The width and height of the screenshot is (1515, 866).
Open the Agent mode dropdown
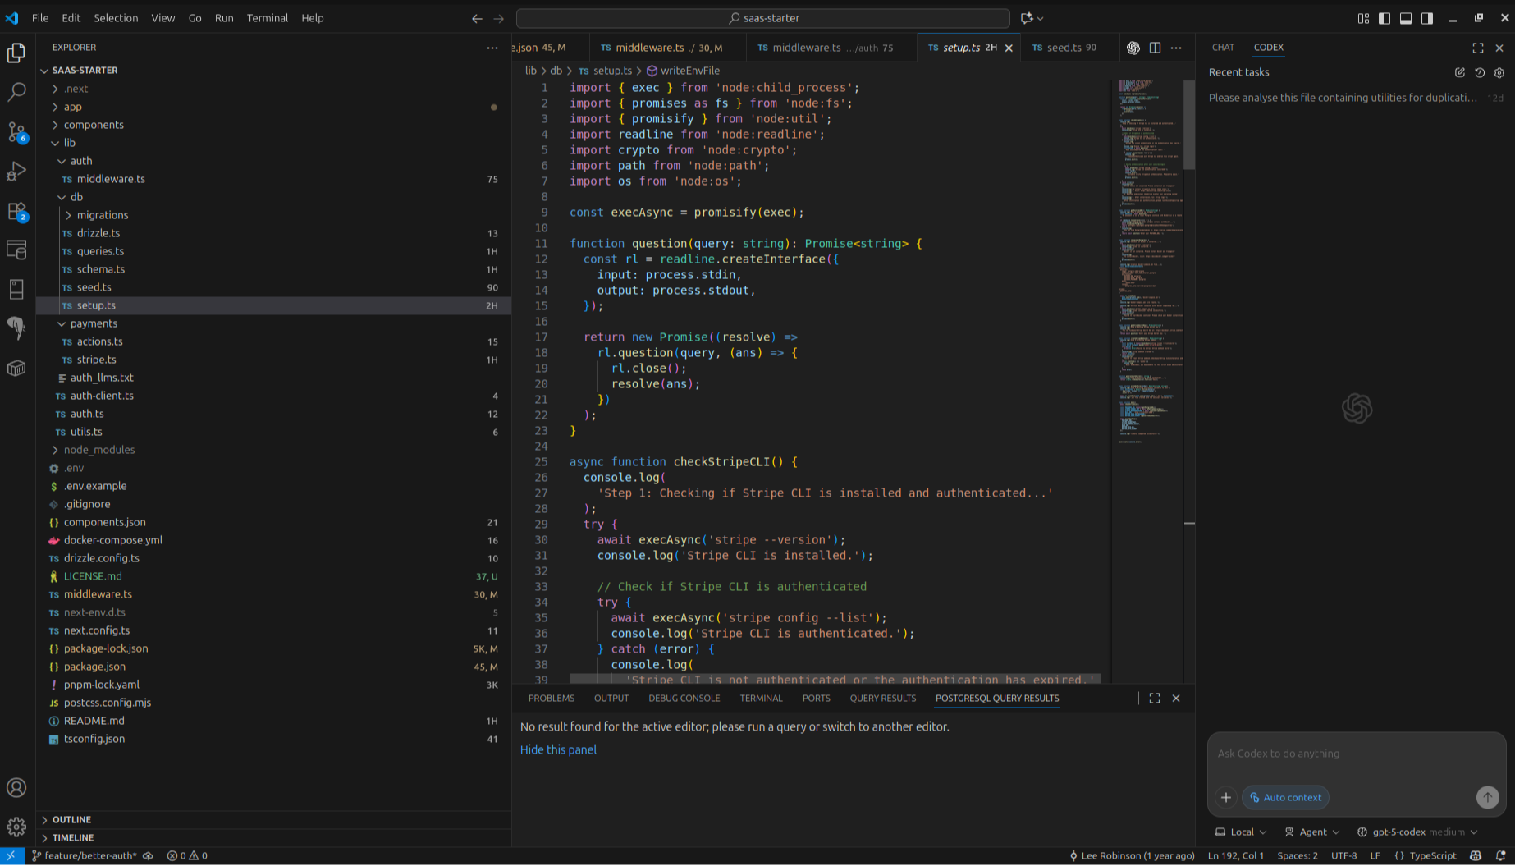pos(1311,832)
